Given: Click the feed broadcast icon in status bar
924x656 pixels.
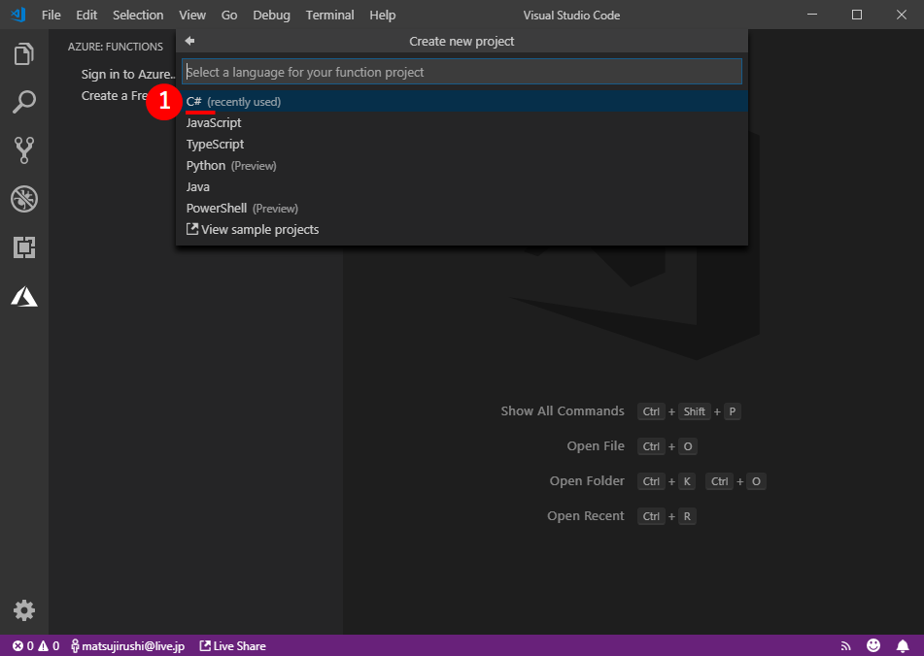Looking at the screenshot, I should pos(845,646).
